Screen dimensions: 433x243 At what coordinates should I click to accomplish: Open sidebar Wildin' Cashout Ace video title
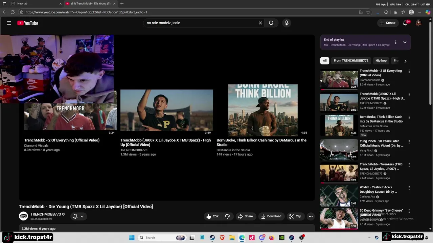coord(378,189)
